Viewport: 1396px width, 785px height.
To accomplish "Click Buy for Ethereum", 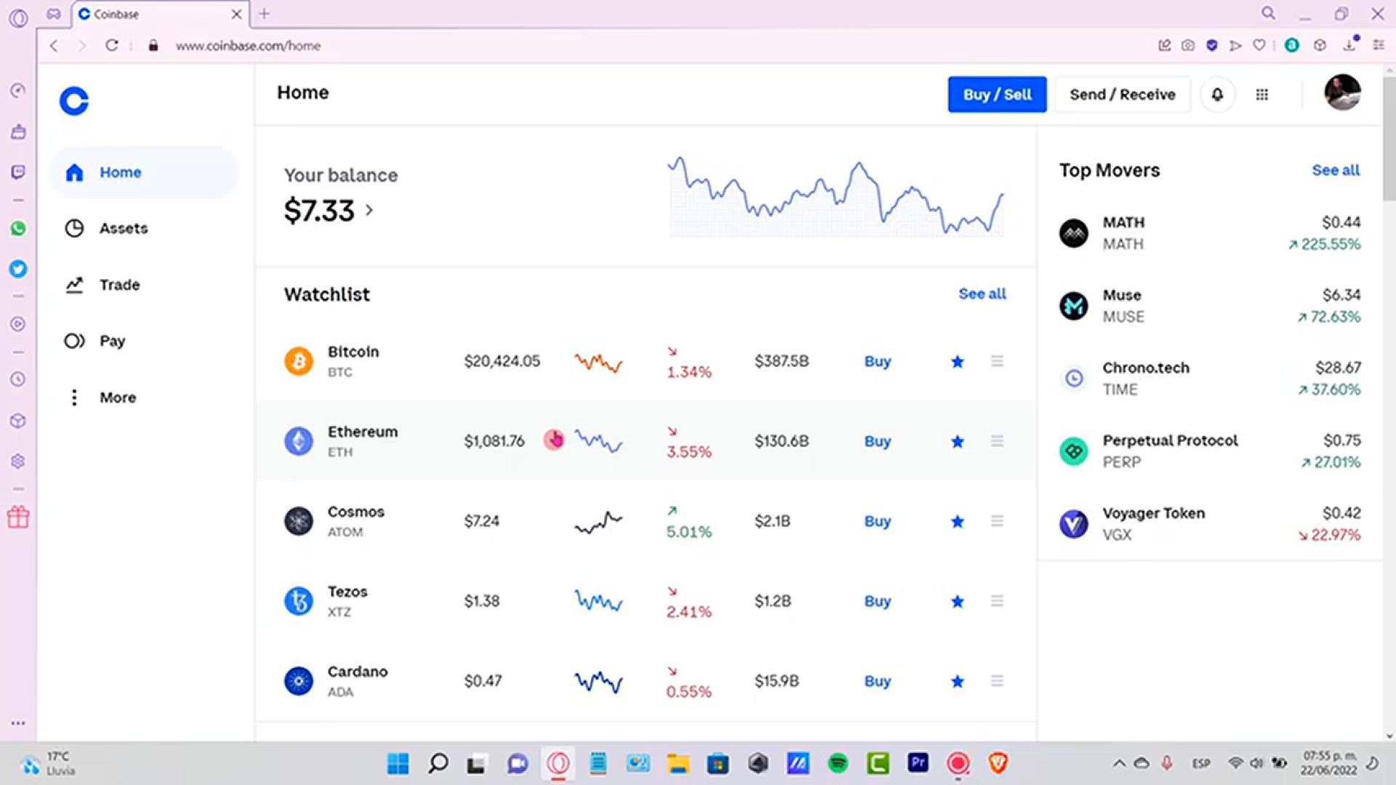I will [x=878, y=441].
